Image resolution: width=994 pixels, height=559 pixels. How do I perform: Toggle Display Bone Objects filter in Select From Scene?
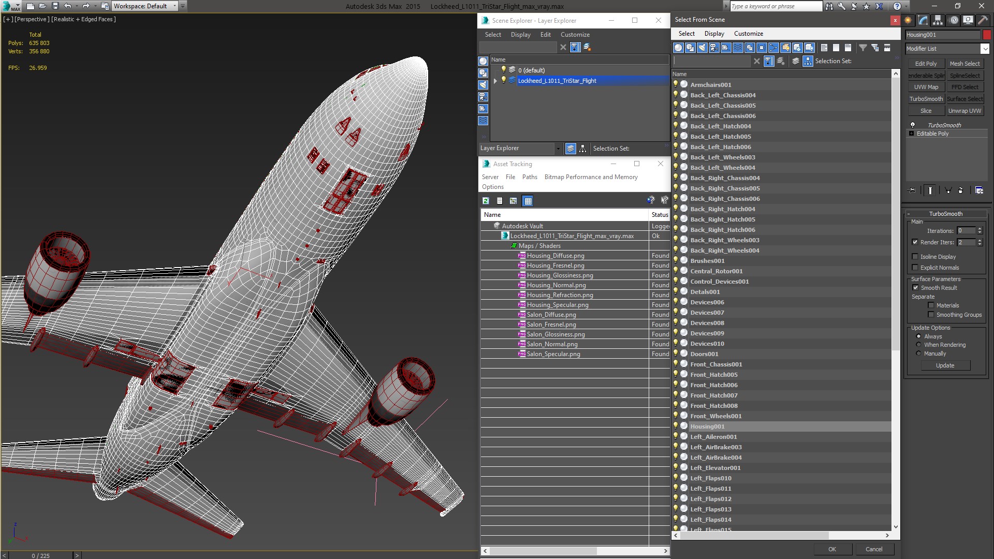[x=773, y=48]
